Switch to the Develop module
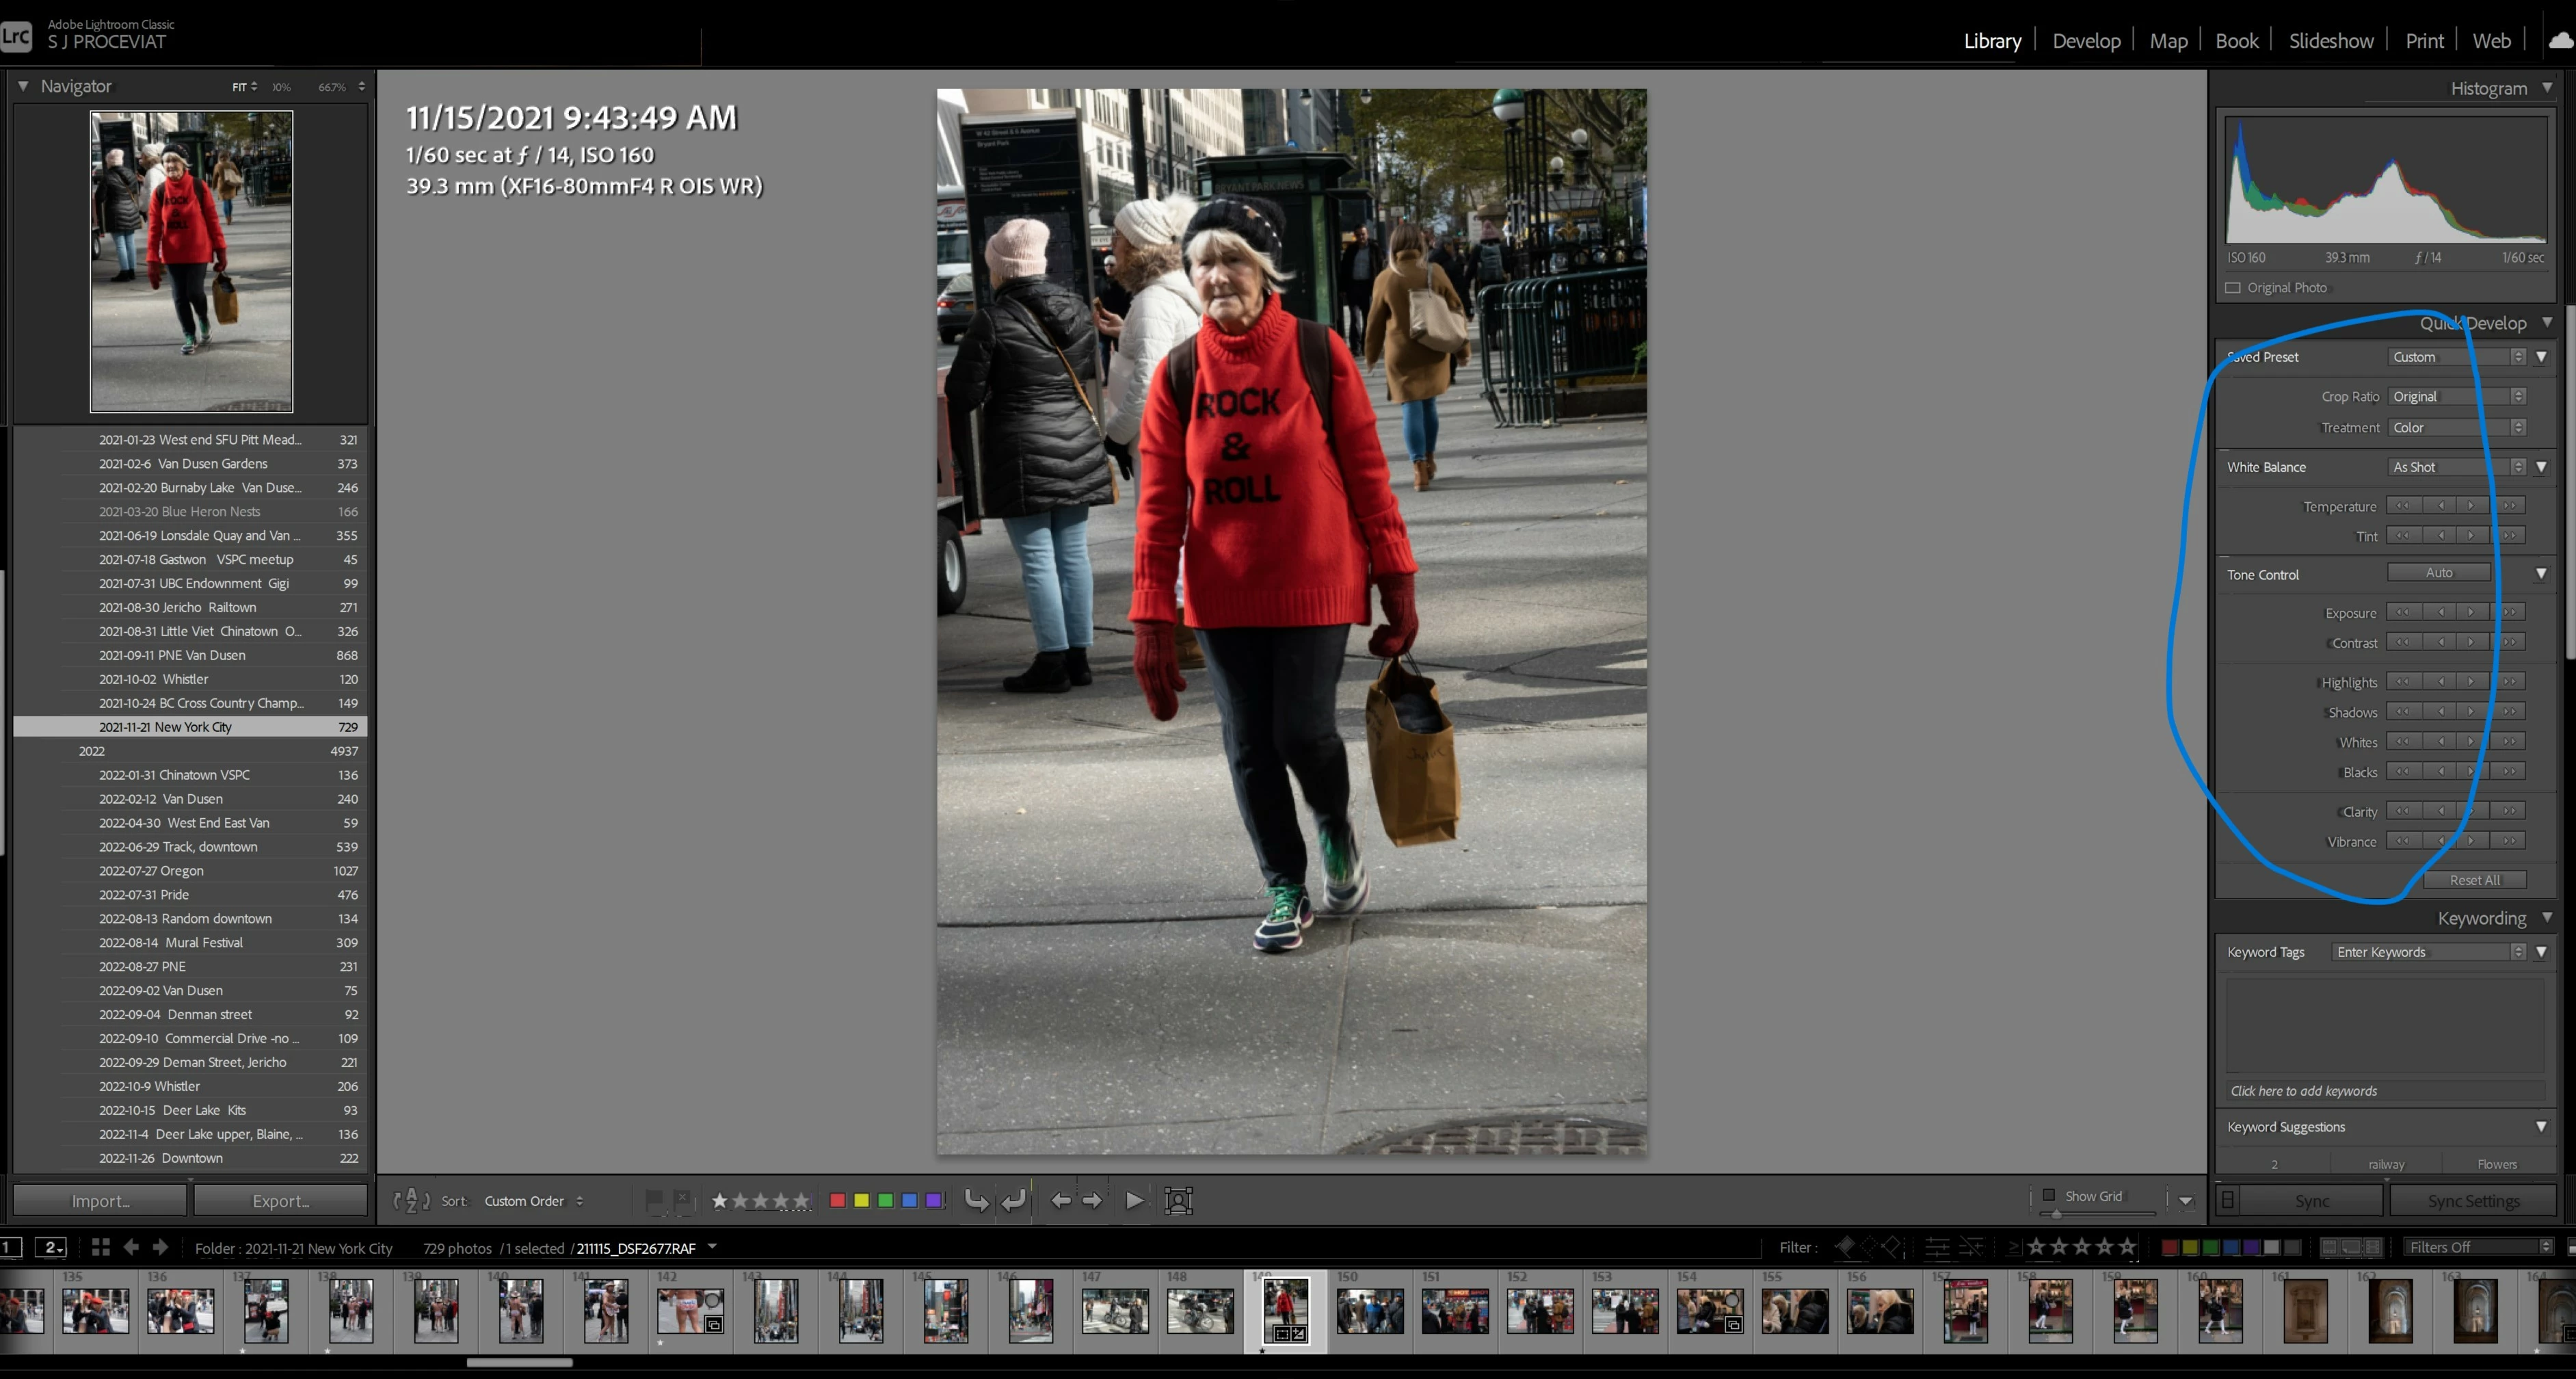Viewport: 2576px width, 1379px height. click(2086, 41)
